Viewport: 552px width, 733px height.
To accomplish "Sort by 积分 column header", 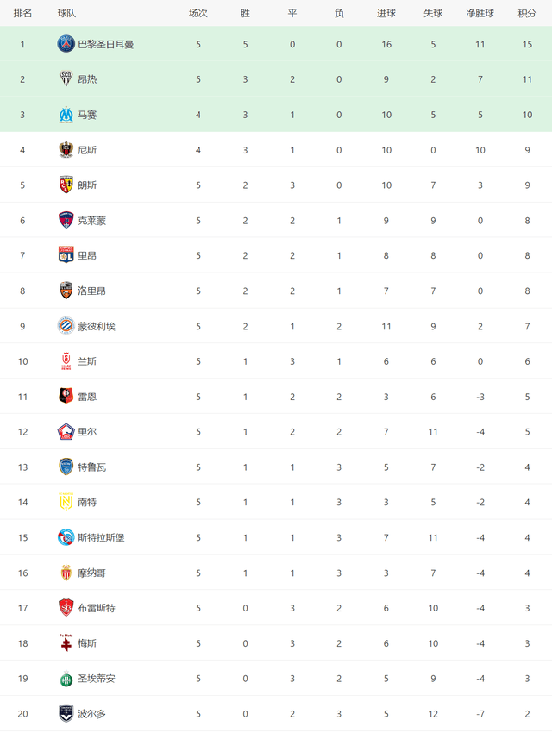I will (x=527, y=13).
